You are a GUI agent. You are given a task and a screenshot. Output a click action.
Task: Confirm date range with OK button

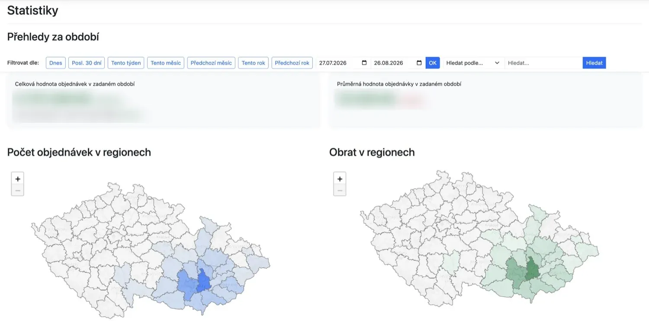pyautogui.click(x=433, y=63)
